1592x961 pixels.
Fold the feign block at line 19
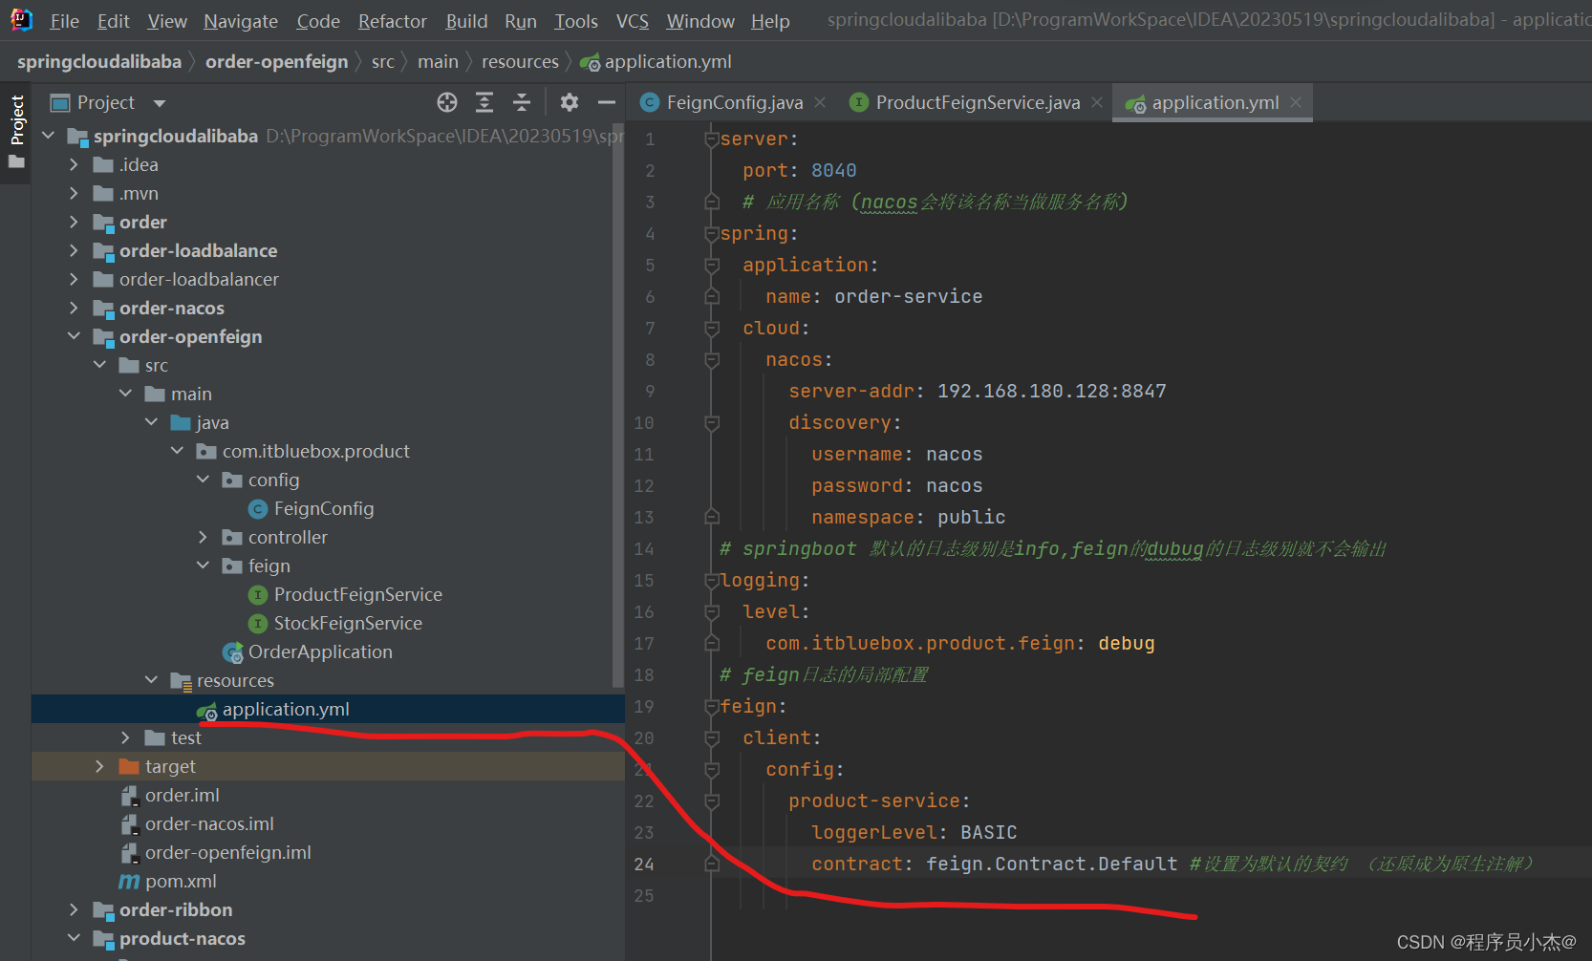pyautogui.click(x=711, y=706)
